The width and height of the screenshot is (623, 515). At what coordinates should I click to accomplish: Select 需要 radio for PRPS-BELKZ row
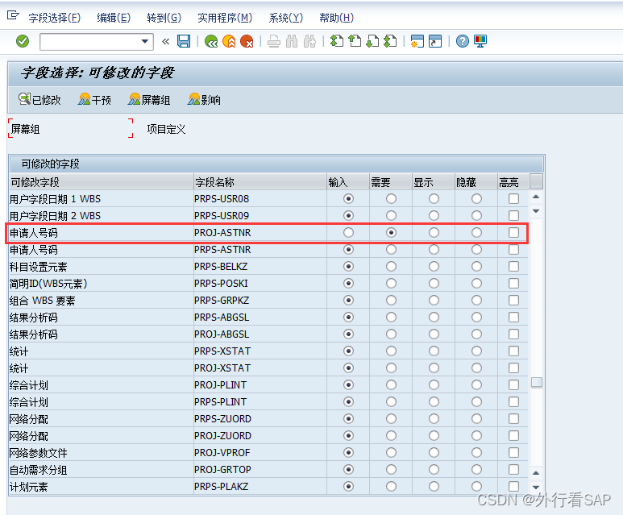click(392, 266)
